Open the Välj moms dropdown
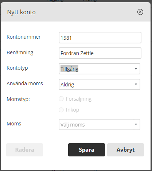Viewport: 152px width, 171px height. point(100,125)
